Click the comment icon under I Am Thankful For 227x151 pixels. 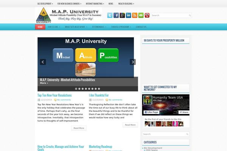coord(107,100)
